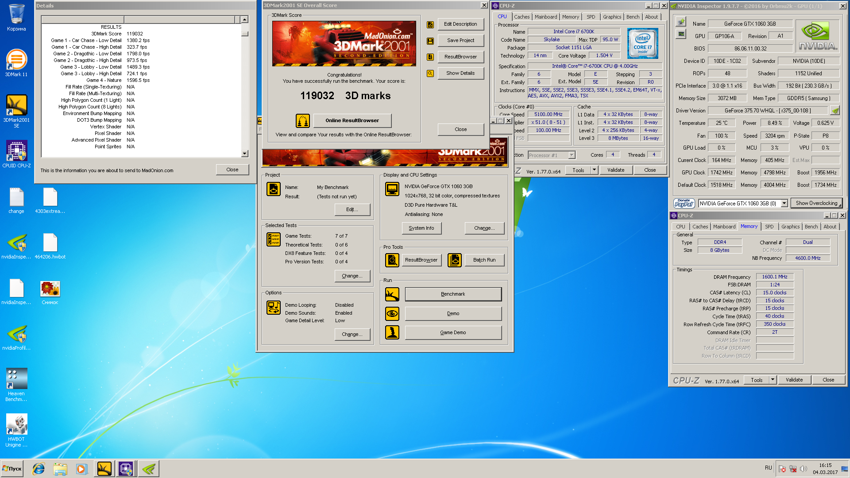Click the volume speaker tray icon
Screen dimensions: 850x478
click(804, 469)
